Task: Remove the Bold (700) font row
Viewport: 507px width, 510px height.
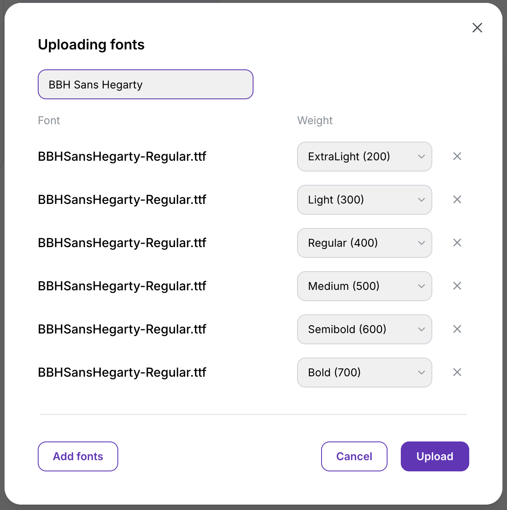Action: point(457,373)
